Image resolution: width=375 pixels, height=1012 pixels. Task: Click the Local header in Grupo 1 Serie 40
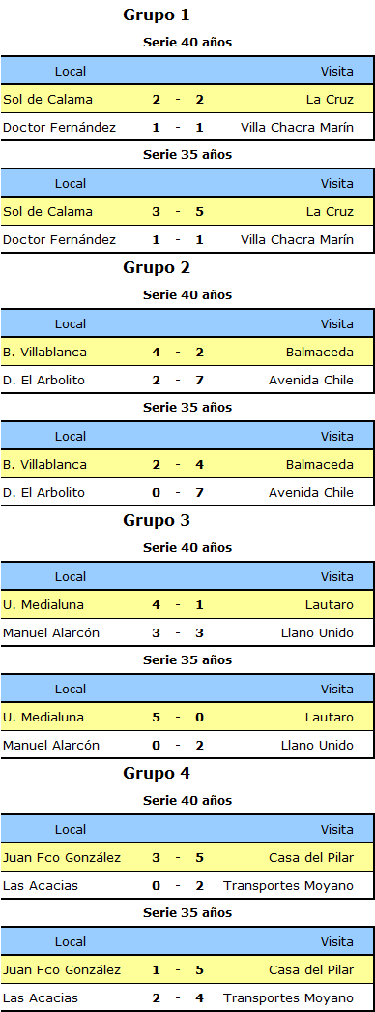[x=71, y=71]
